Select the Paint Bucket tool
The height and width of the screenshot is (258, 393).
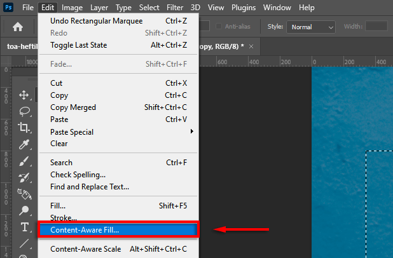(x=24, y=194)
